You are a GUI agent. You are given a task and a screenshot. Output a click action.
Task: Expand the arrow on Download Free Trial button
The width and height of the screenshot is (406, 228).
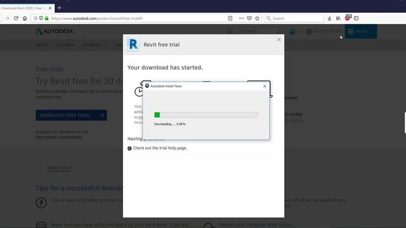(x=102, y=115)
